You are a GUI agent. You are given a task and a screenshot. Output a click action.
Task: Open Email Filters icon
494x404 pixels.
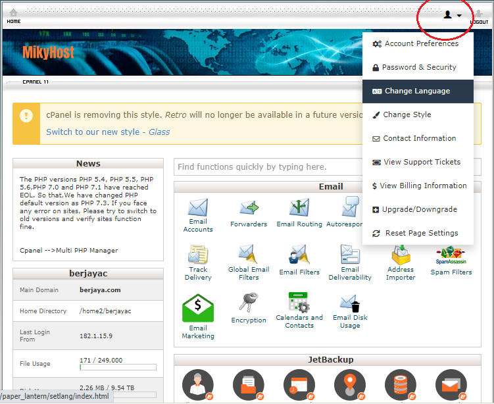tap(299, 255)
